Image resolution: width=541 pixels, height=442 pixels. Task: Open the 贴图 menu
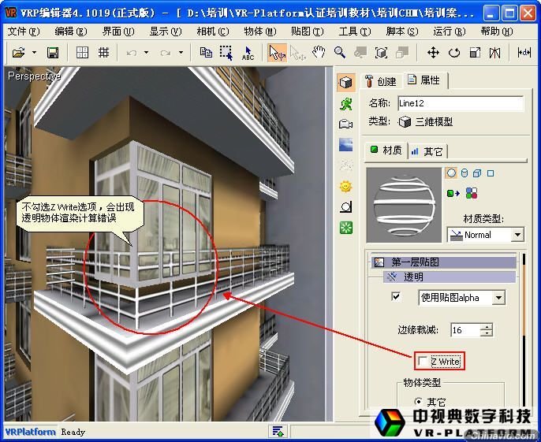point(307,32)
